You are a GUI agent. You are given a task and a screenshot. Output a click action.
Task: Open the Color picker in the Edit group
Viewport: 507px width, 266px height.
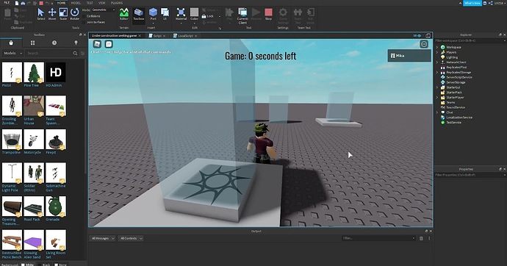click(194, 15)
